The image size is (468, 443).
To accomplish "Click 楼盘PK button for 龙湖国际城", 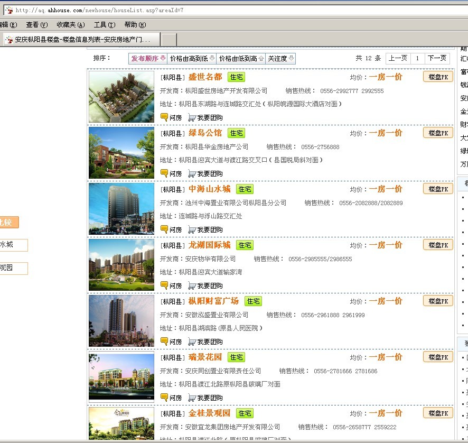I will pyautogui.click(x=438, y=245).
